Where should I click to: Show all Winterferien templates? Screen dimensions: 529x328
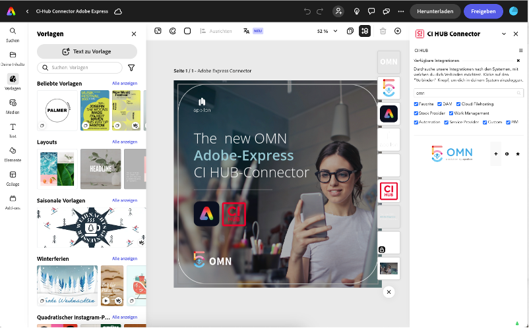click(x=125, y=259)
